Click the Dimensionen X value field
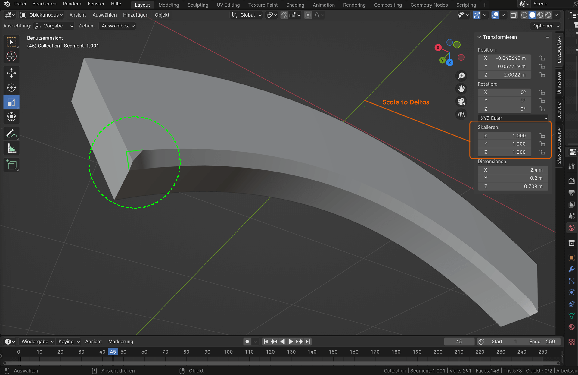The height and width of the screenshot is (375, 578). (513, 170)
